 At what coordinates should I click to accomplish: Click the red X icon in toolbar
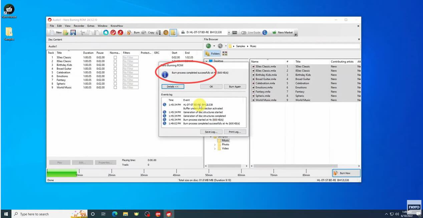pos(120,32)
